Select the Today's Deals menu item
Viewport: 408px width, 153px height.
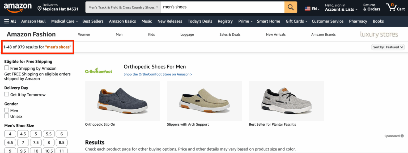(200, 21)
